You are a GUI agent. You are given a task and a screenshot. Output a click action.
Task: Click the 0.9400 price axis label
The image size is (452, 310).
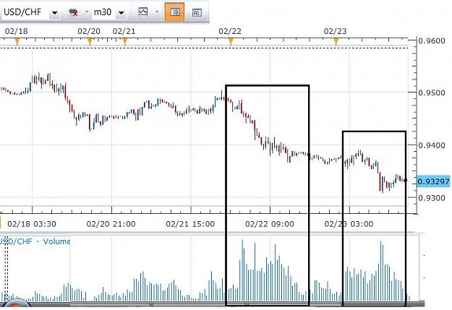coord(432,145)
